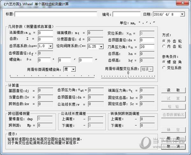Select the 内齿轮 radio button
Viewport: 191px width, 155px height.
point(164,46)
